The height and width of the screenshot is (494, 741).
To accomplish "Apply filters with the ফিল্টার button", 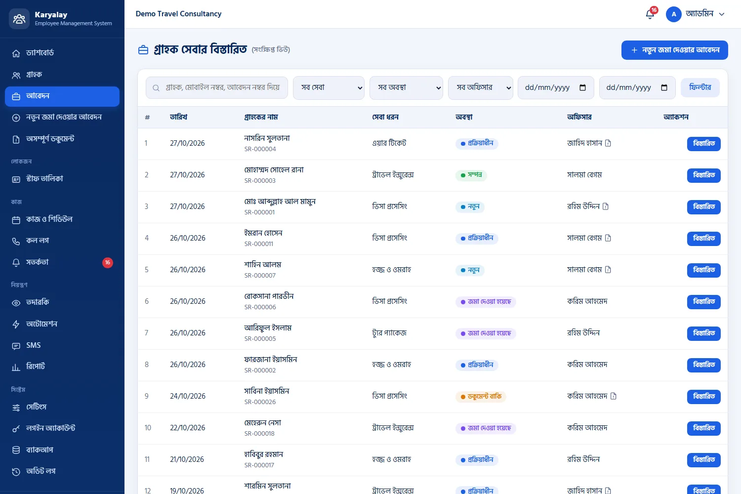I will [x=700, y=87].
